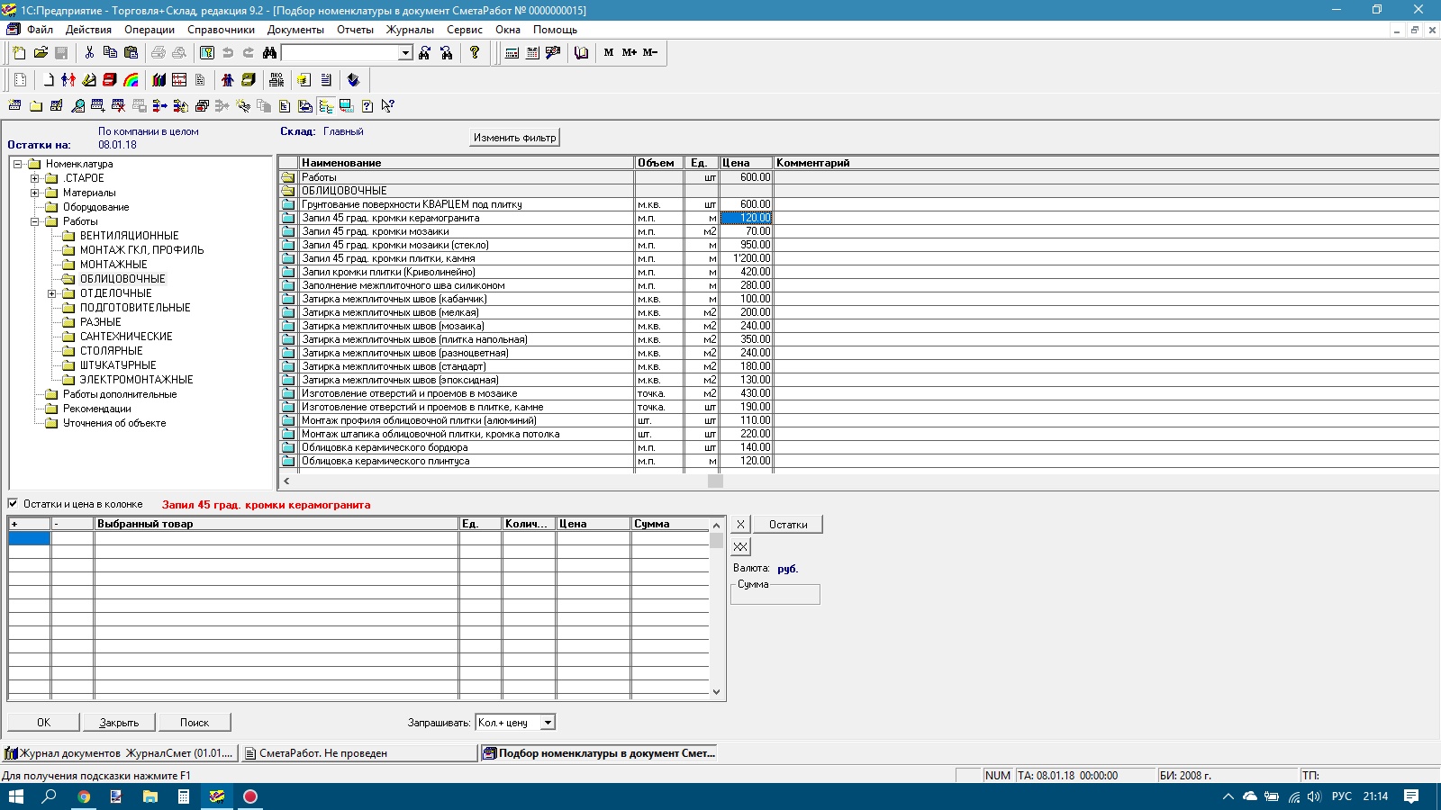Collapse the 'Работы' tree folder
This screenshot has width=1441, height=810.
(35, 221)
